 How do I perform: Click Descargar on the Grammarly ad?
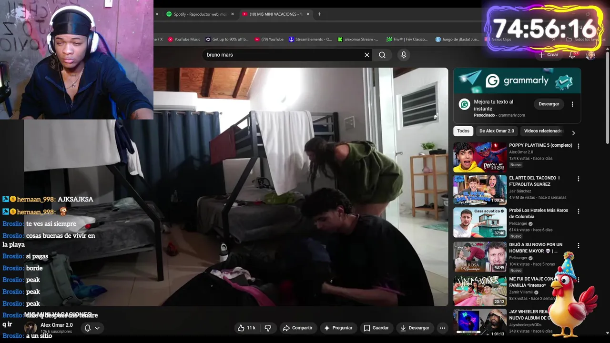point(549,104)
